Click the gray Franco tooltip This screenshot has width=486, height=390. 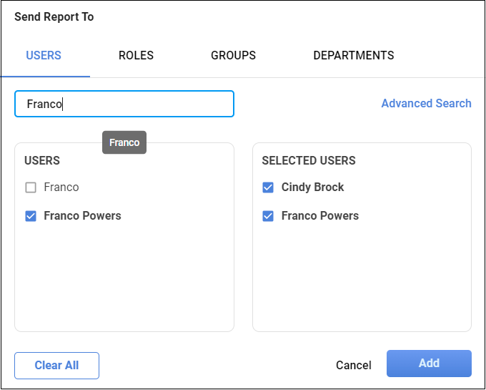click(x=124, y=142)
